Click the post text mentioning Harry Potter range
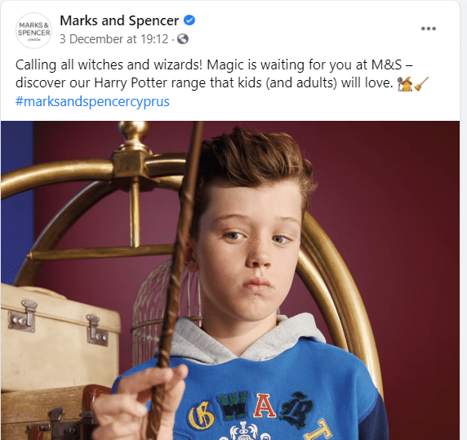467x440 pixels. coord(214,73)
